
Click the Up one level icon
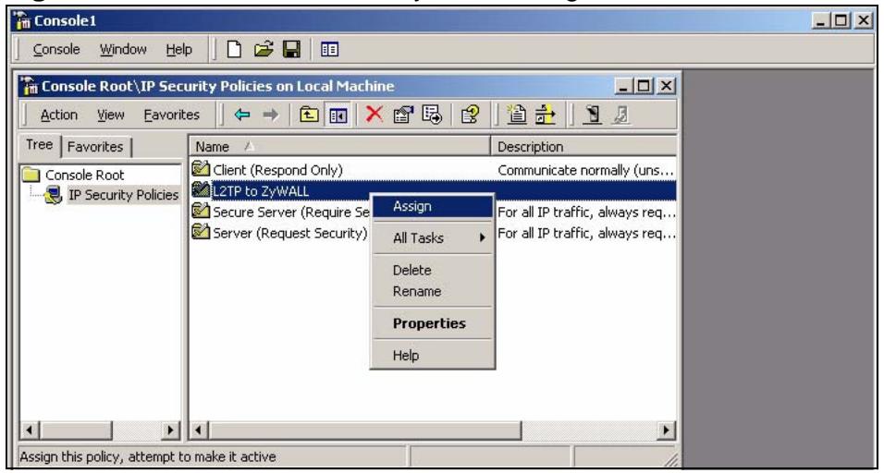pos(308,115)
